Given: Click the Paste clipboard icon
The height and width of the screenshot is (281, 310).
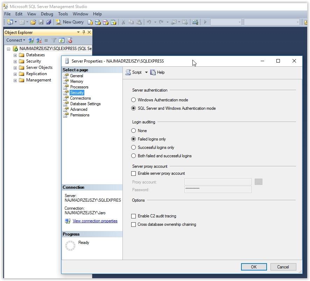Looking at the screenshot, I should click(x=139, y=22).
